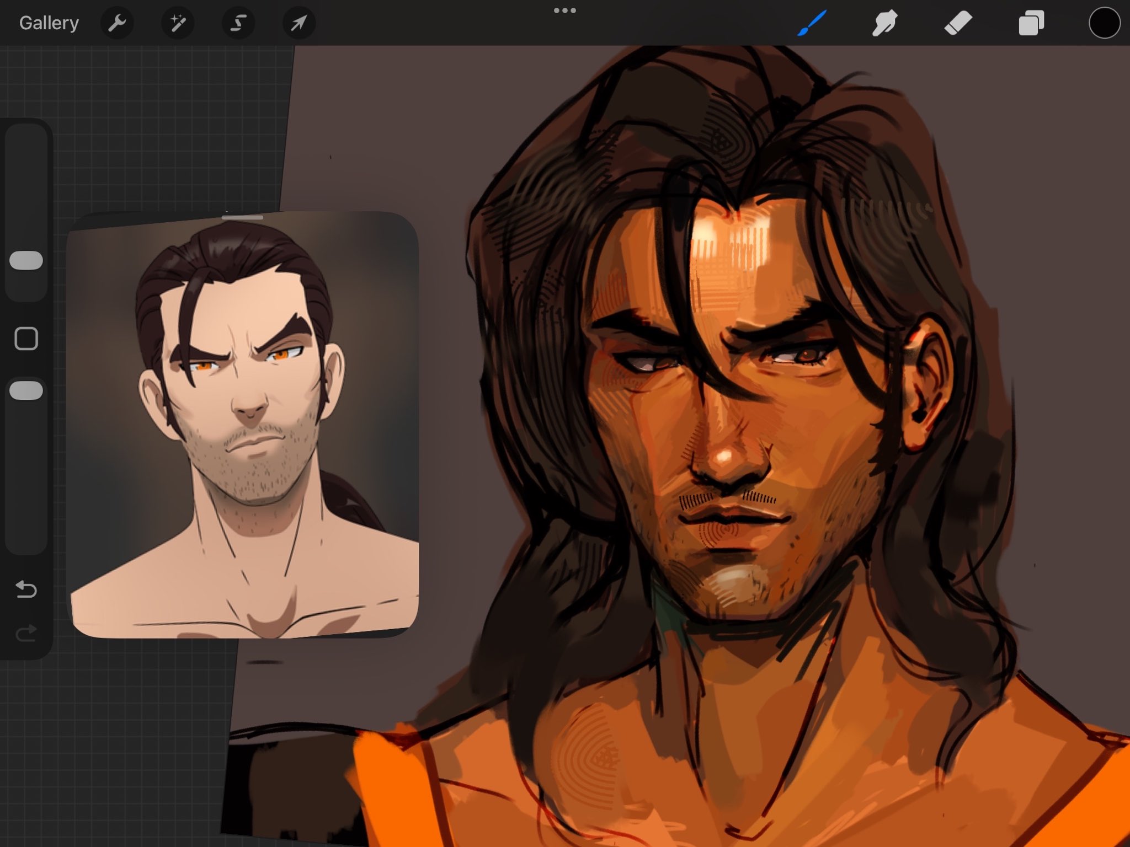Select the Eraser tool

[958, 23]
